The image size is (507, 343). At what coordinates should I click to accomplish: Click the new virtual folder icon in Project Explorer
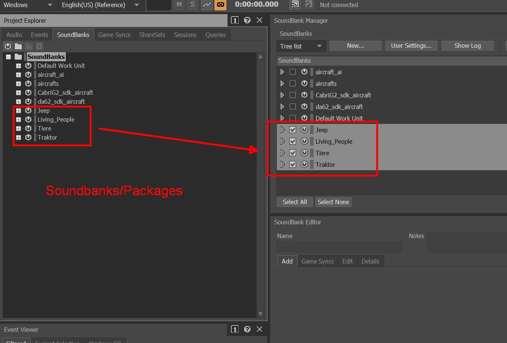tap(18, 46)
